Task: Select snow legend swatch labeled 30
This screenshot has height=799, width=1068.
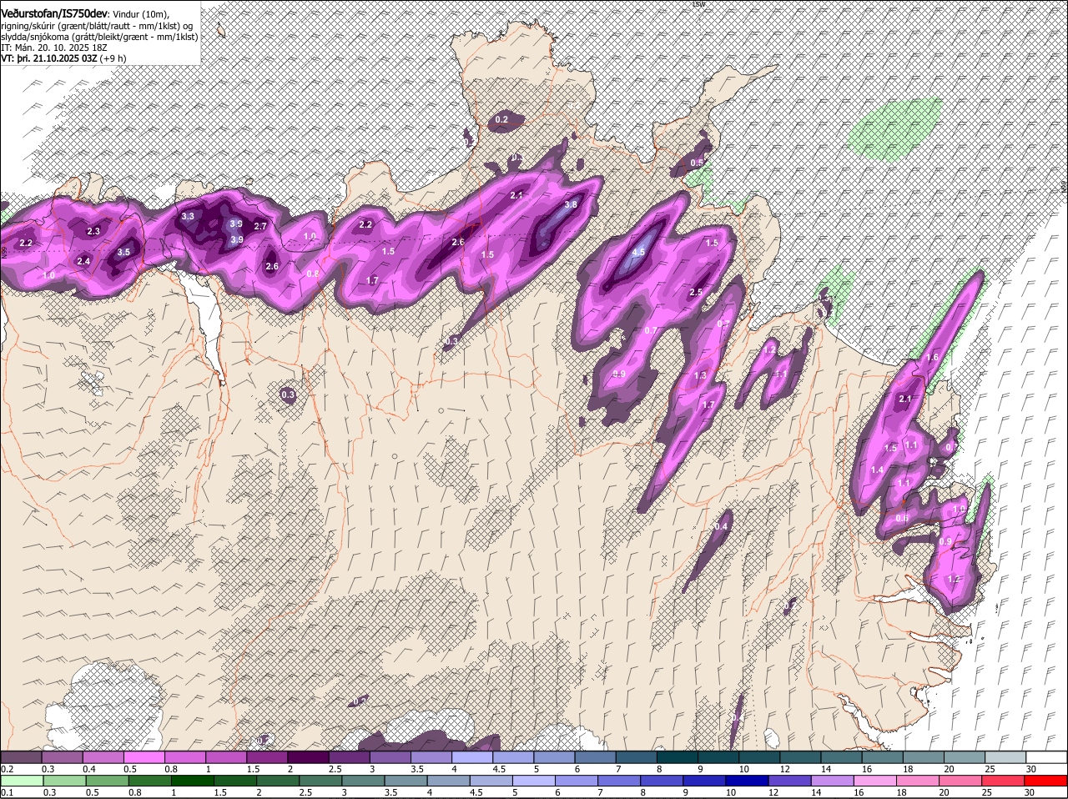Action: point(1047,757)
